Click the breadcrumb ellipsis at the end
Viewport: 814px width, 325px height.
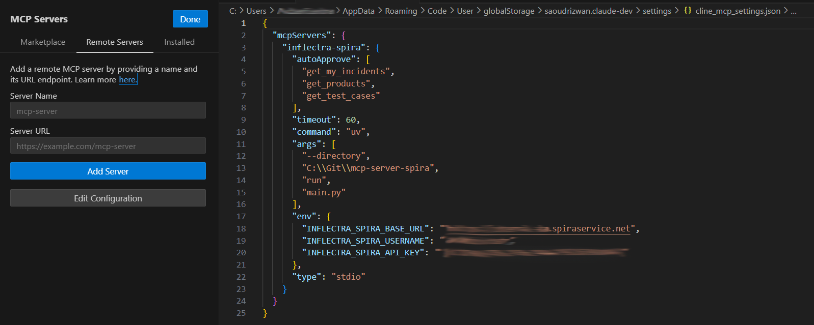(794, 11)
